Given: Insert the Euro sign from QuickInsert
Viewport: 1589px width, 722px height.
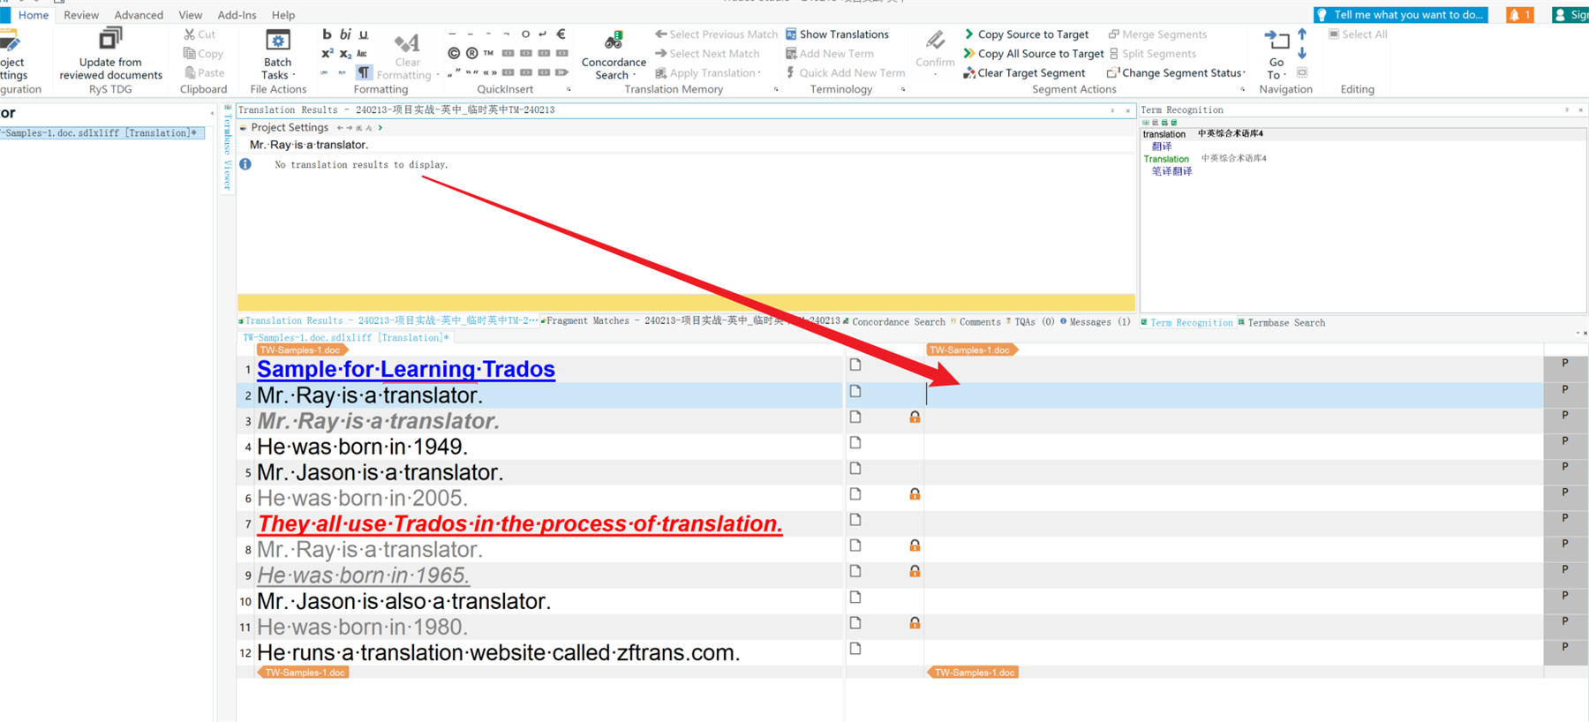Looking at the screenshot, I should pos(561,34).
